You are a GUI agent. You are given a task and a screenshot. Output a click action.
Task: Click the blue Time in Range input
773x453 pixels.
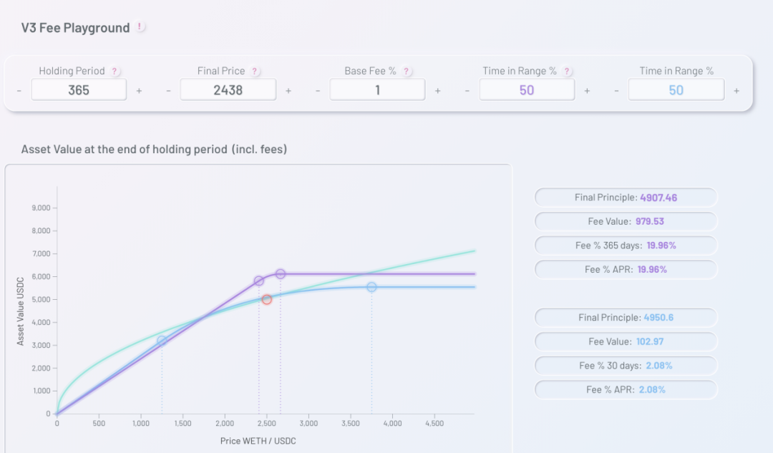676,90
